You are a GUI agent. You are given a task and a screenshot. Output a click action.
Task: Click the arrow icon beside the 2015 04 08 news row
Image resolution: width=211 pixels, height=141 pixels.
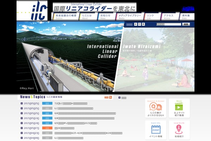22,138
